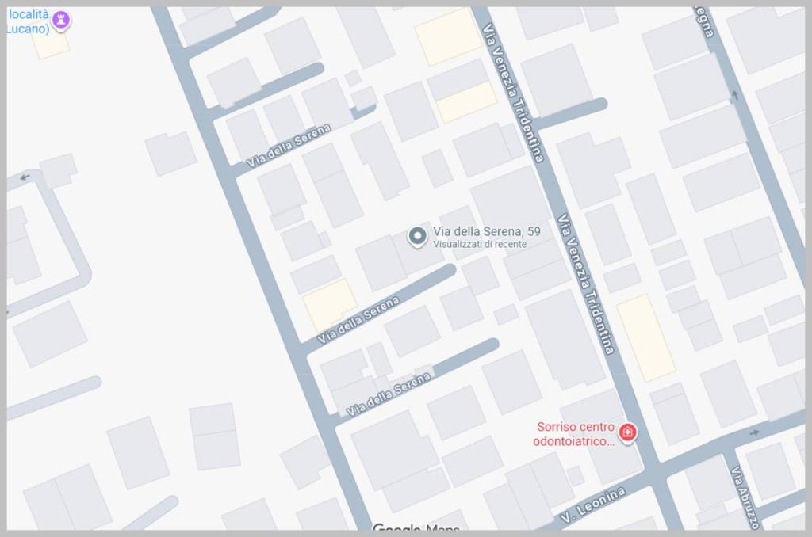This screenshot has height=537, width=812.
Task: Open the Via della Serena, 59 label
Action: (487, 231)
